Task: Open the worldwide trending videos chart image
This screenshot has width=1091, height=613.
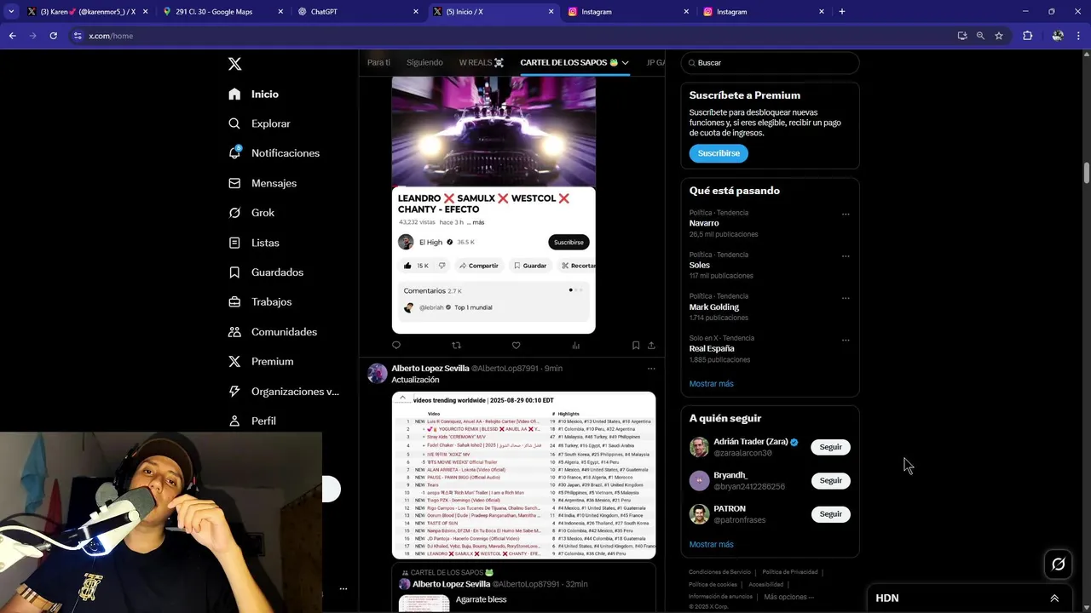Action: tap(523, 475)
